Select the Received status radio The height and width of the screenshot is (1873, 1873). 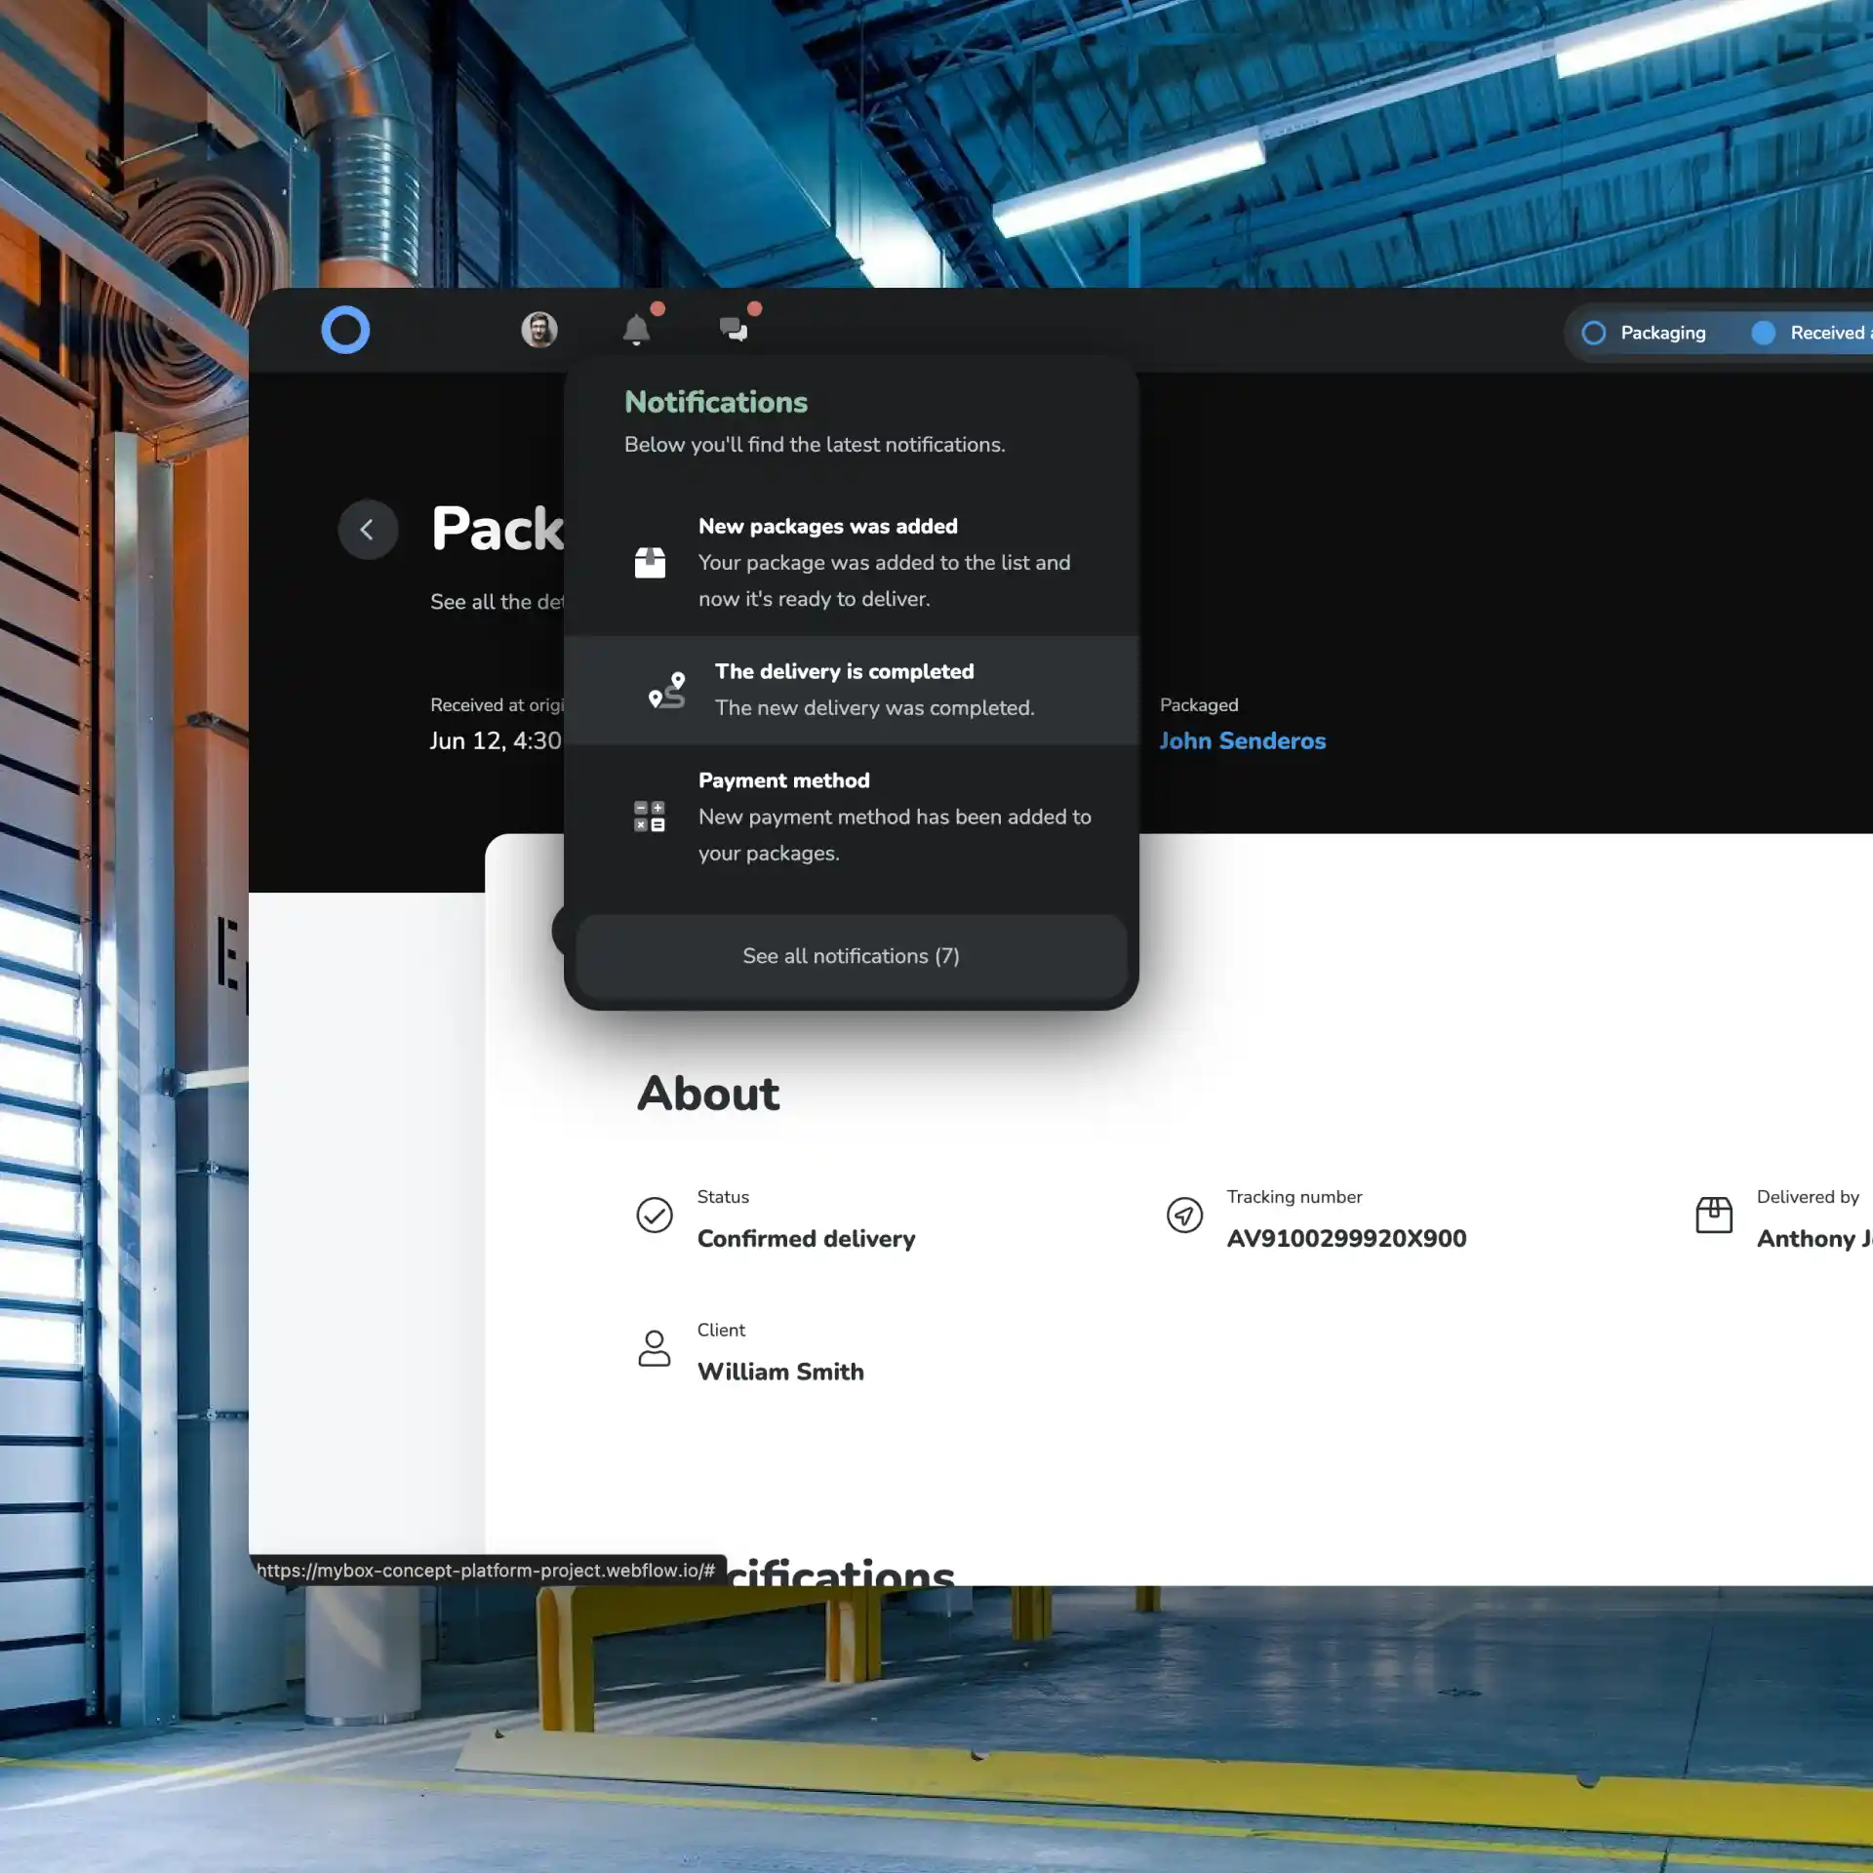[1764, 334]
